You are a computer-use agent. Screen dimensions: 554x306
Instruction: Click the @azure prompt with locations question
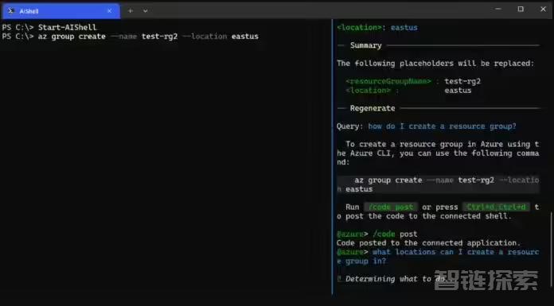(x=438, y=257)
